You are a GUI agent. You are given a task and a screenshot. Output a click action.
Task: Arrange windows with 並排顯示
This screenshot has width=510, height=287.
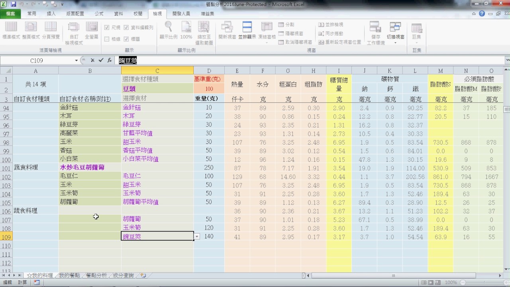tap(247, 30)
